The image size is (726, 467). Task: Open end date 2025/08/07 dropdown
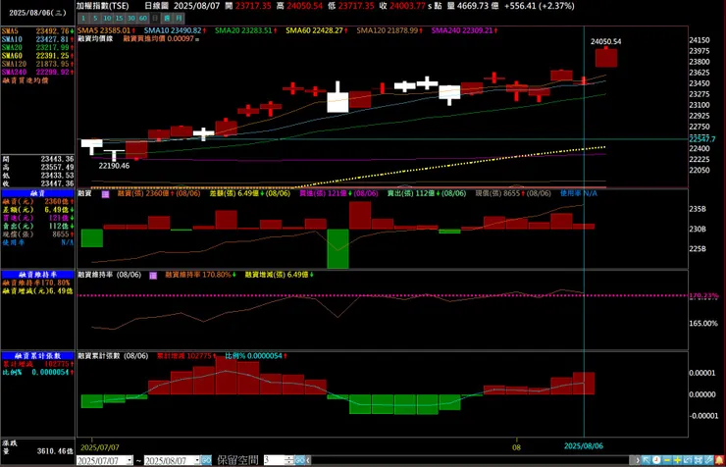(197, 460)
